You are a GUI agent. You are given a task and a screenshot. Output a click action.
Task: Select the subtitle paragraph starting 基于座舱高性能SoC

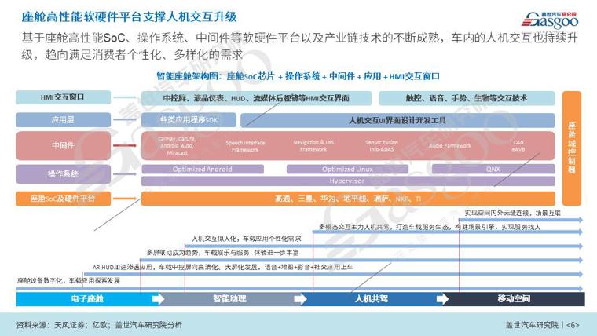pos(299,46)
